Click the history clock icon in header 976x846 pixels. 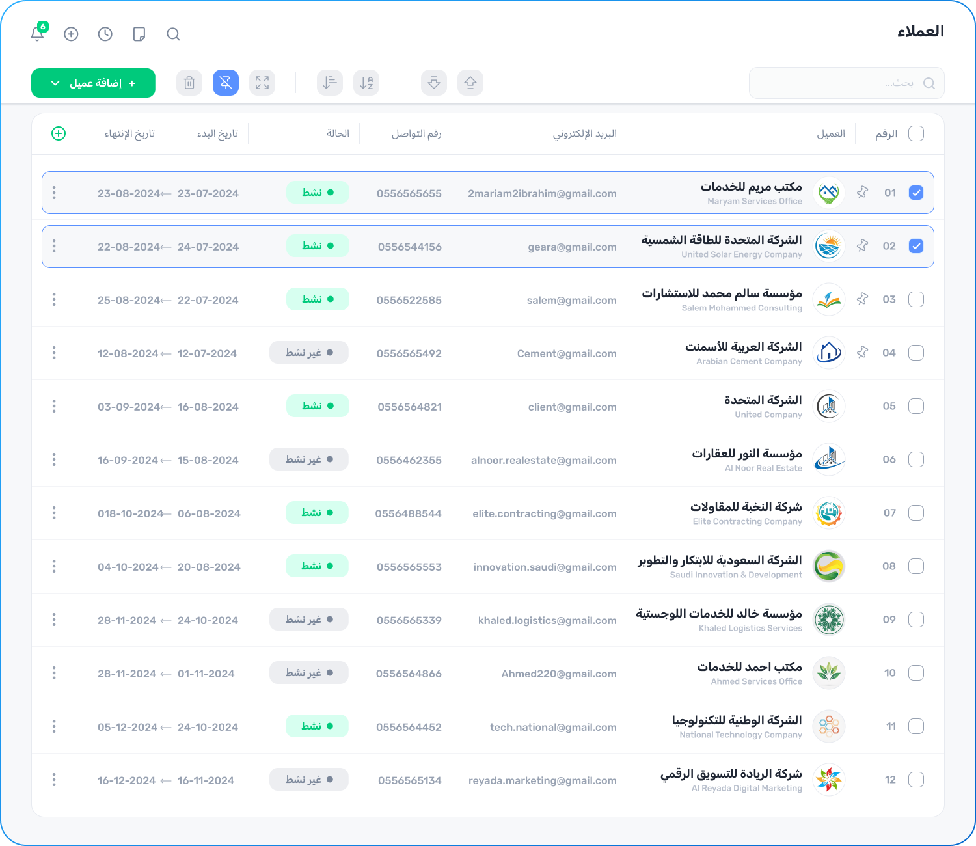pyautogui.click(x=105, y=34)
